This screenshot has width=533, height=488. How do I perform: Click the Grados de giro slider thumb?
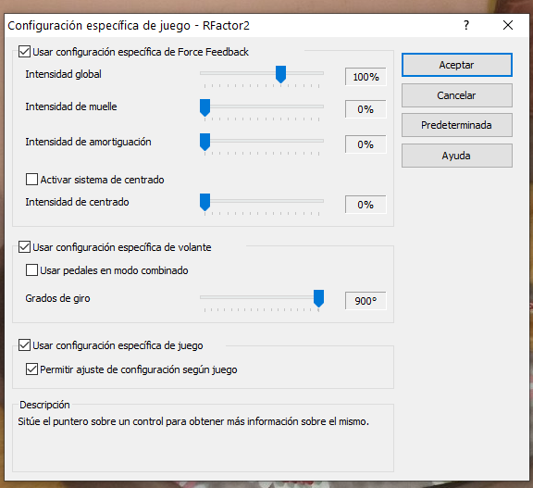pyautogui.click(x=318, y=298)
